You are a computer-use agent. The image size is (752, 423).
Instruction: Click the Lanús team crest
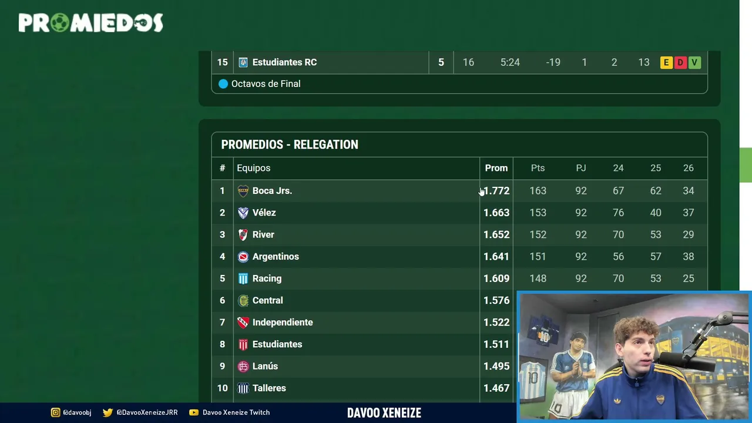point(243,366)
